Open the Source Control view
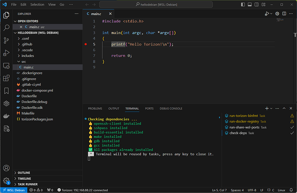Image resolution: width=297 pixels, height=193 pixels. click(6, 40)
